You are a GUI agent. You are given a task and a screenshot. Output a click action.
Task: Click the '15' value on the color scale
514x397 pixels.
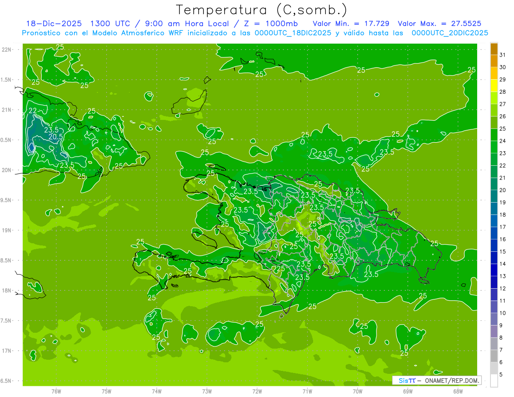(503, 252)
